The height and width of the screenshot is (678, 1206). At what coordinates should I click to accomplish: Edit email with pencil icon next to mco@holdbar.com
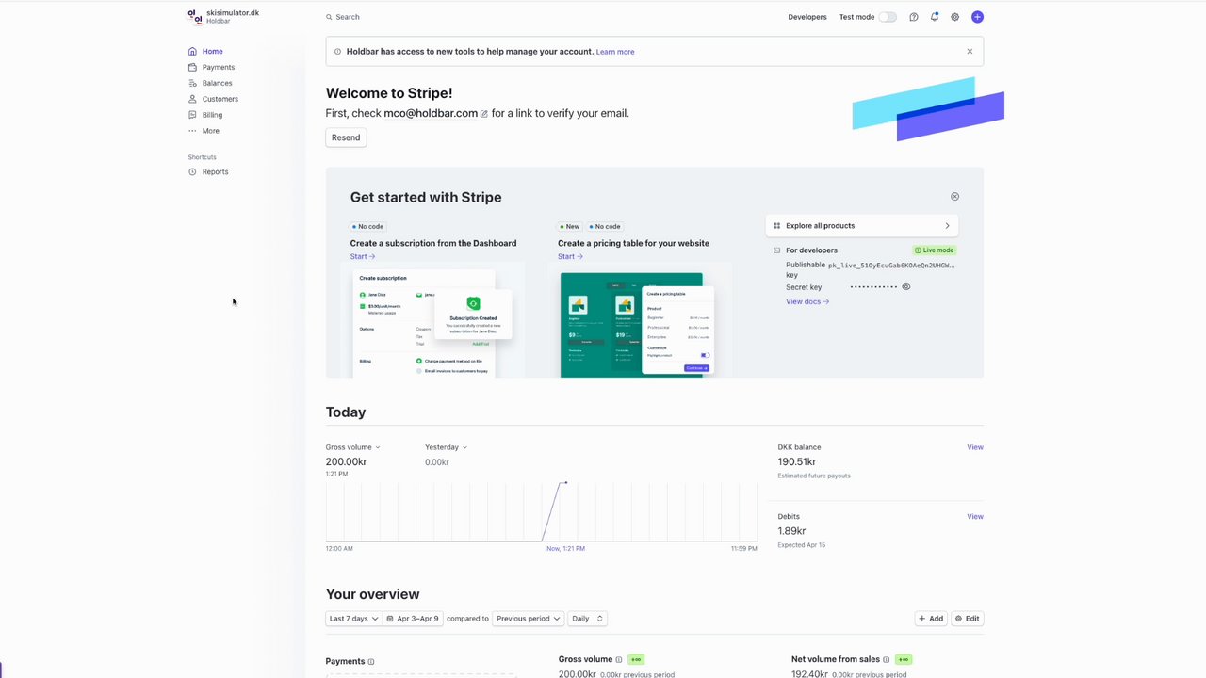point(484,114)
